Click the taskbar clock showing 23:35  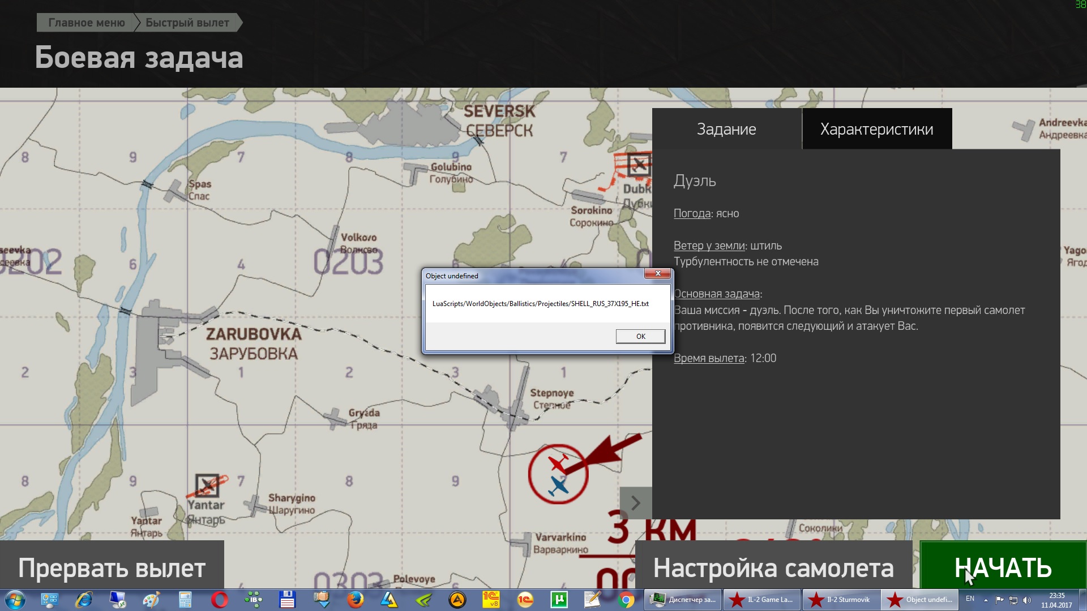(x=1056, y=600)
